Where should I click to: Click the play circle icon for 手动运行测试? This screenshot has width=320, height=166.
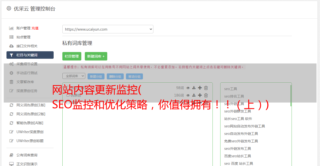click(x=11, y=73)
